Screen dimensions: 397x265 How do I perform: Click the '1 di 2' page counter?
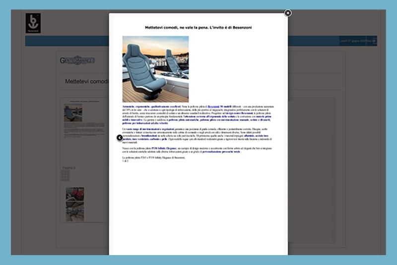pos(126,161)
